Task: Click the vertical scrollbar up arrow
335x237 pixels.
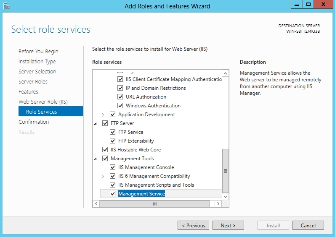Action: coord(226,73)
